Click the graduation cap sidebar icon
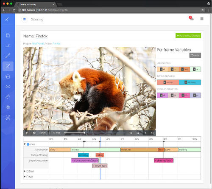The height and width of the screenshot is (189, 212). 8,76
